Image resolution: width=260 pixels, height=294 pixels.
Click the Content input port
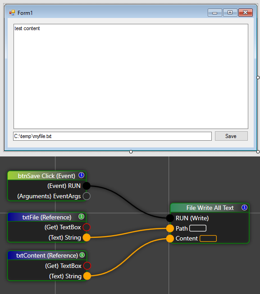[x=170, y=239]
